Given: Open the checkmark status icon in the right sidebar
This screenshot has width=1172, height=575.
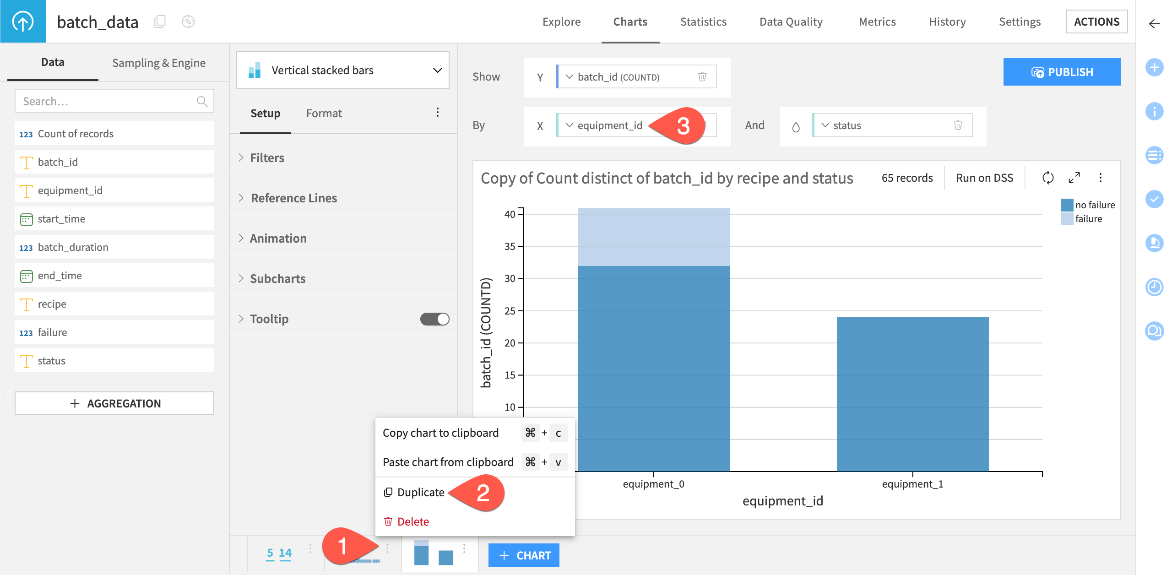Looking at the screenshot, I should coord(1154,199).
